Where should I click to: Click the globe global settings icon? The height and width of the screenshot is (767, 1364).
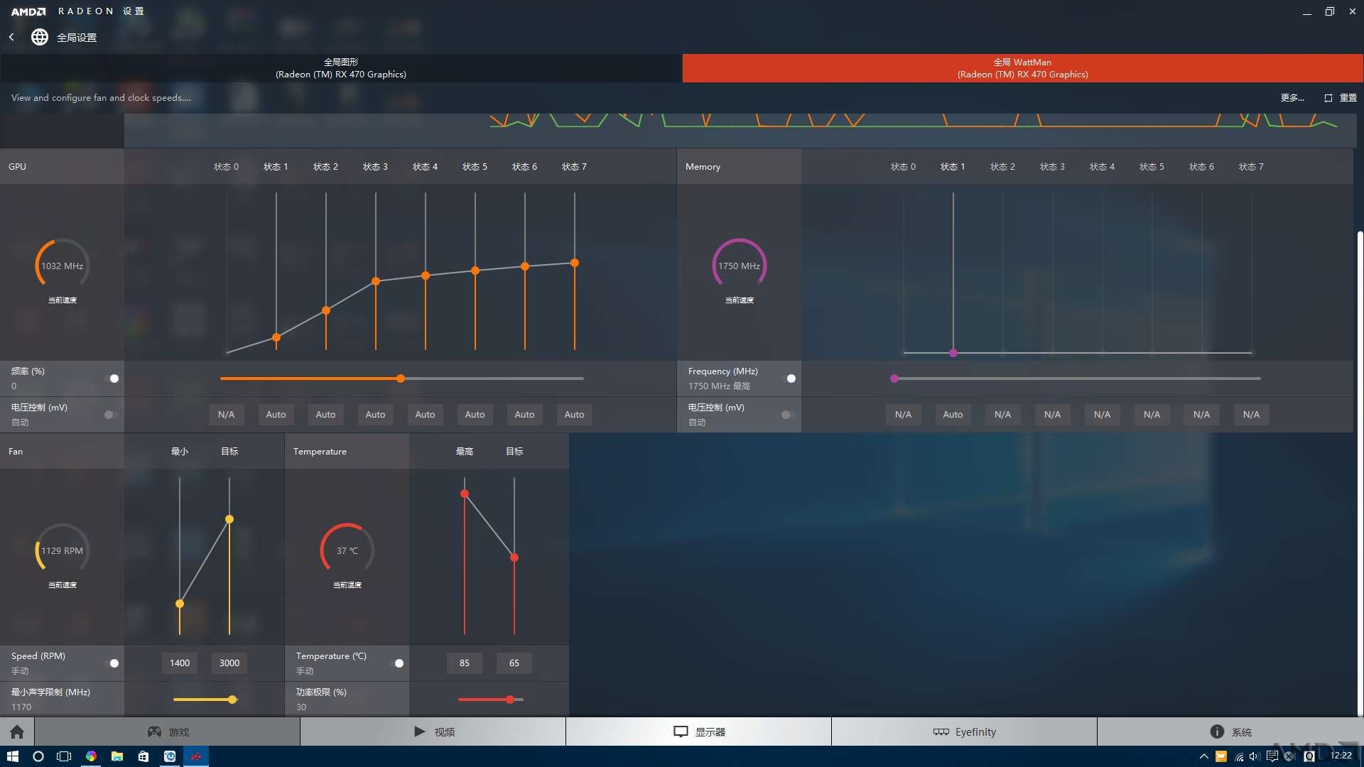click(40, 37)
